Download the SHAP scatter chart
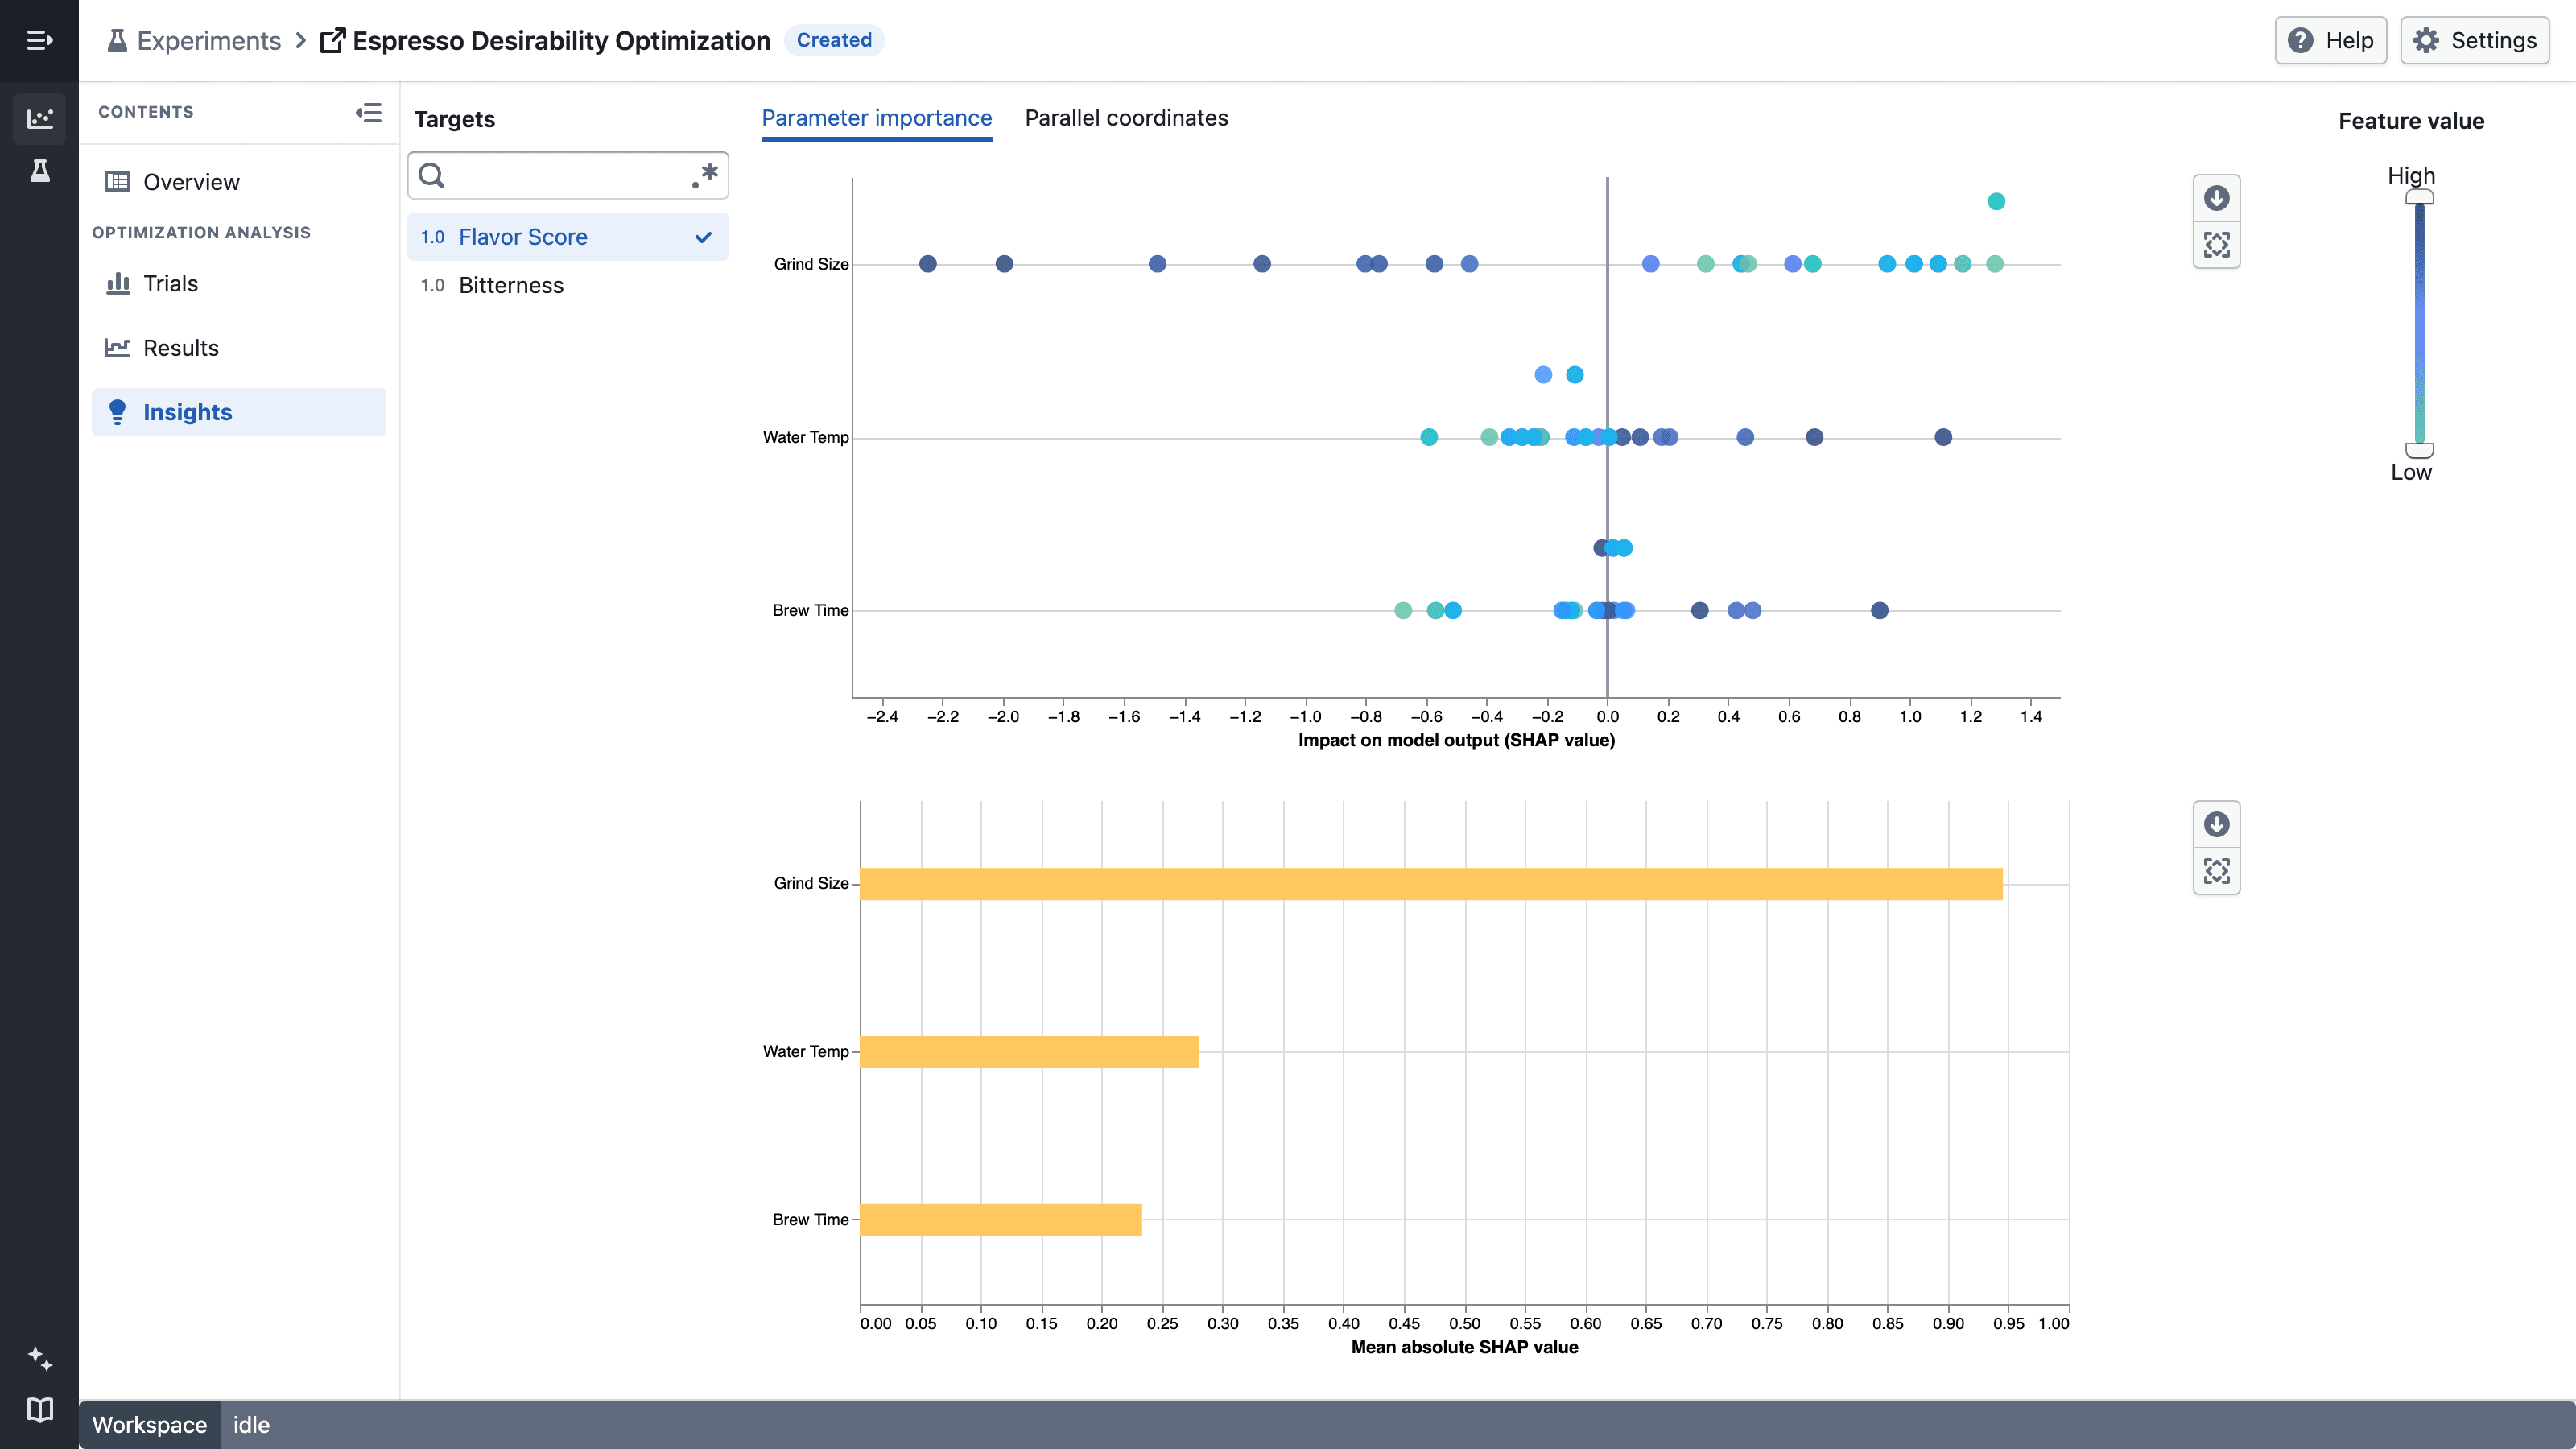2576x1449 pixels. (x=2216, y=198)
